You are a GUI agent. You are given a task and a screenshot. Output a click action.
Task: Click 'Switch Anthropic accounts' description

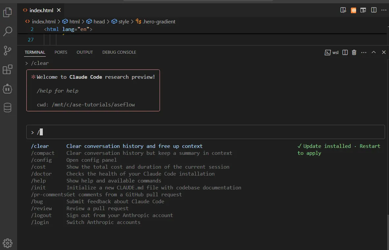(x=103, y=222)
